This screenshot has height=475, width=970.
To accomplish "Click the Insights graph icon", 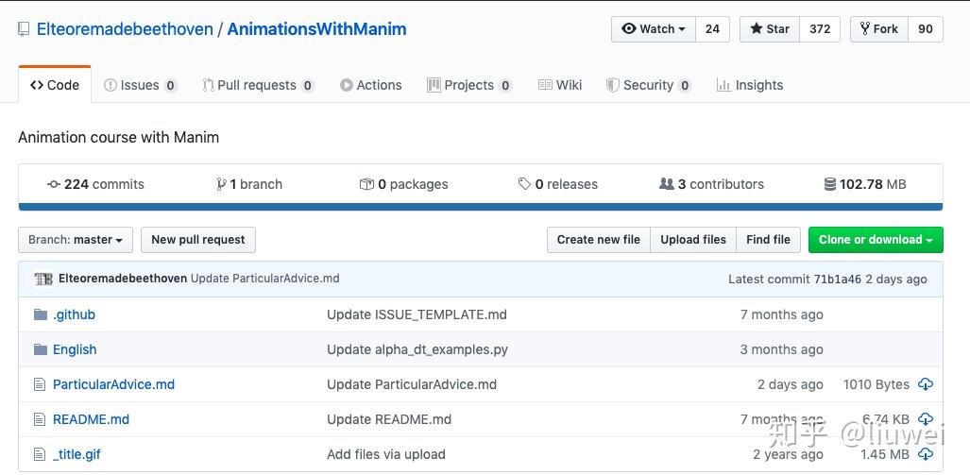I will 723,85.
